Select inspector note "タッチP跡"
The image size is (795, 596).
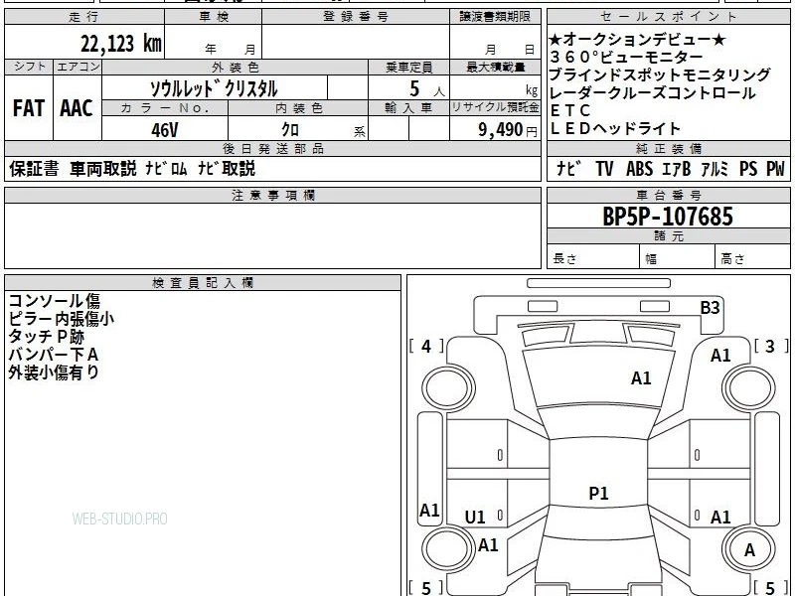point(46,337)
